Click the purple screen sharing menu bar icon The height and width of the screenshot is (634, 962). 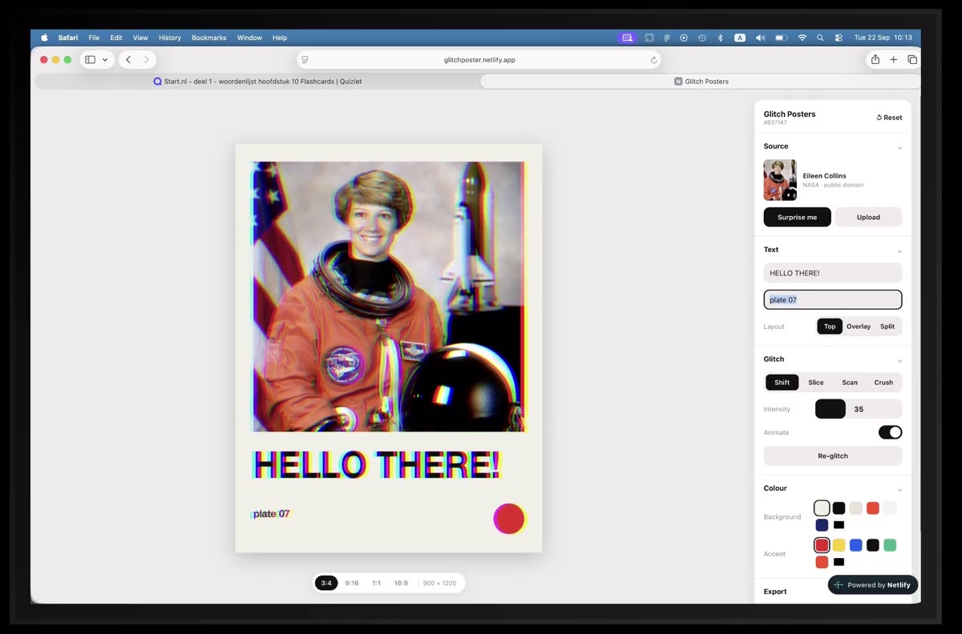(x=628, y=38)
